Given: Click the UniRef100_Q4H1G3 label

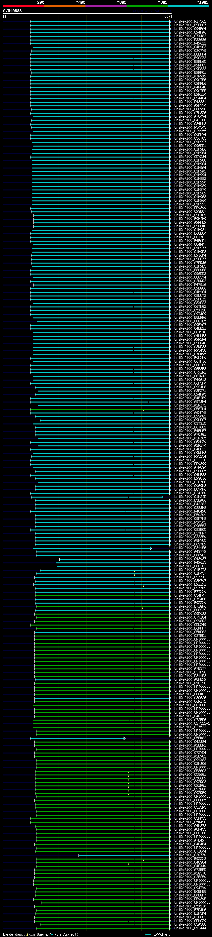Looking at the screenshot, I should [190, 47].
